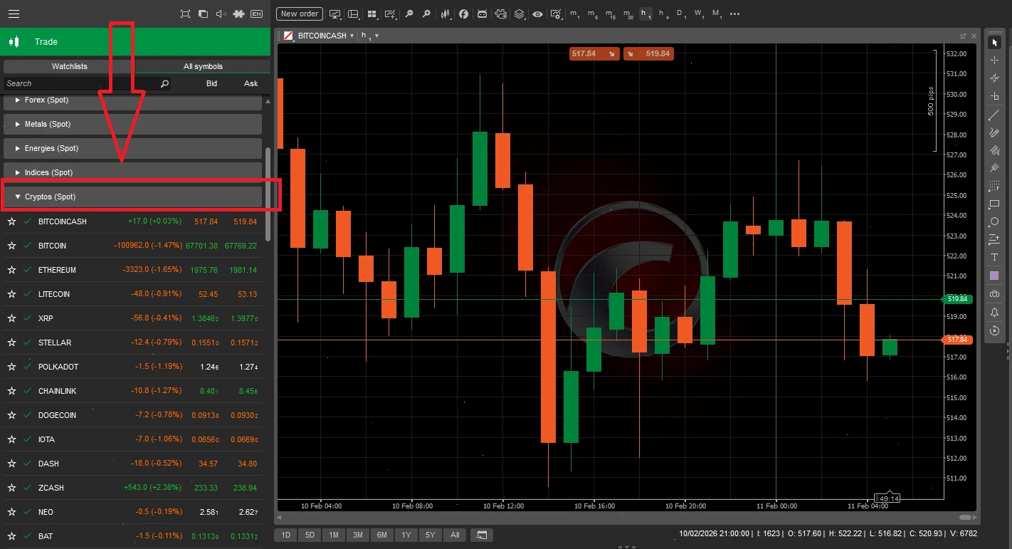
Task: Select the trend line drawing tool
Action: pos(994,114)
